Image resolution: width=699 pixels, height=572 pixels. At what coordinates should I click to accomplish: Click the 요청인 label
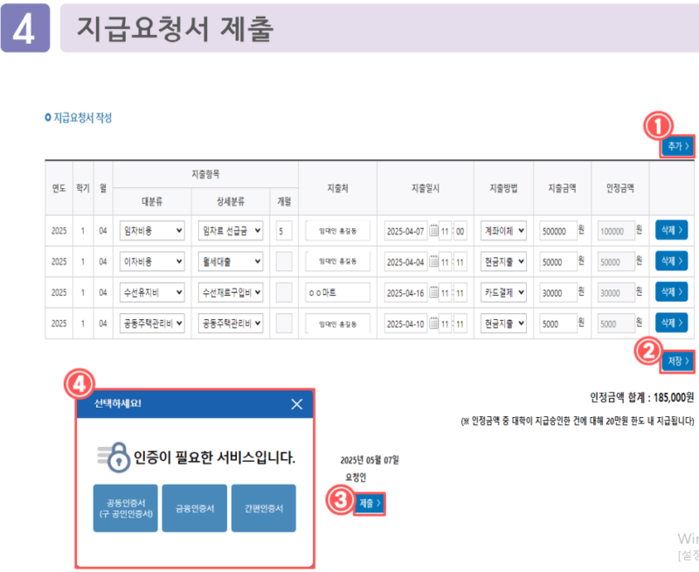click(x=356, y=478)
